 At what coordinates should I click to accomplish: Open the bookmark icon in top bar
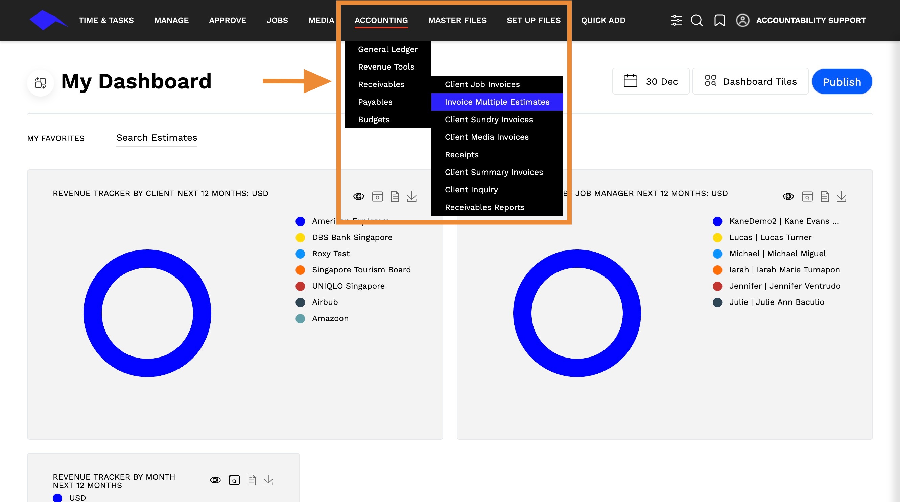[719, 20]
